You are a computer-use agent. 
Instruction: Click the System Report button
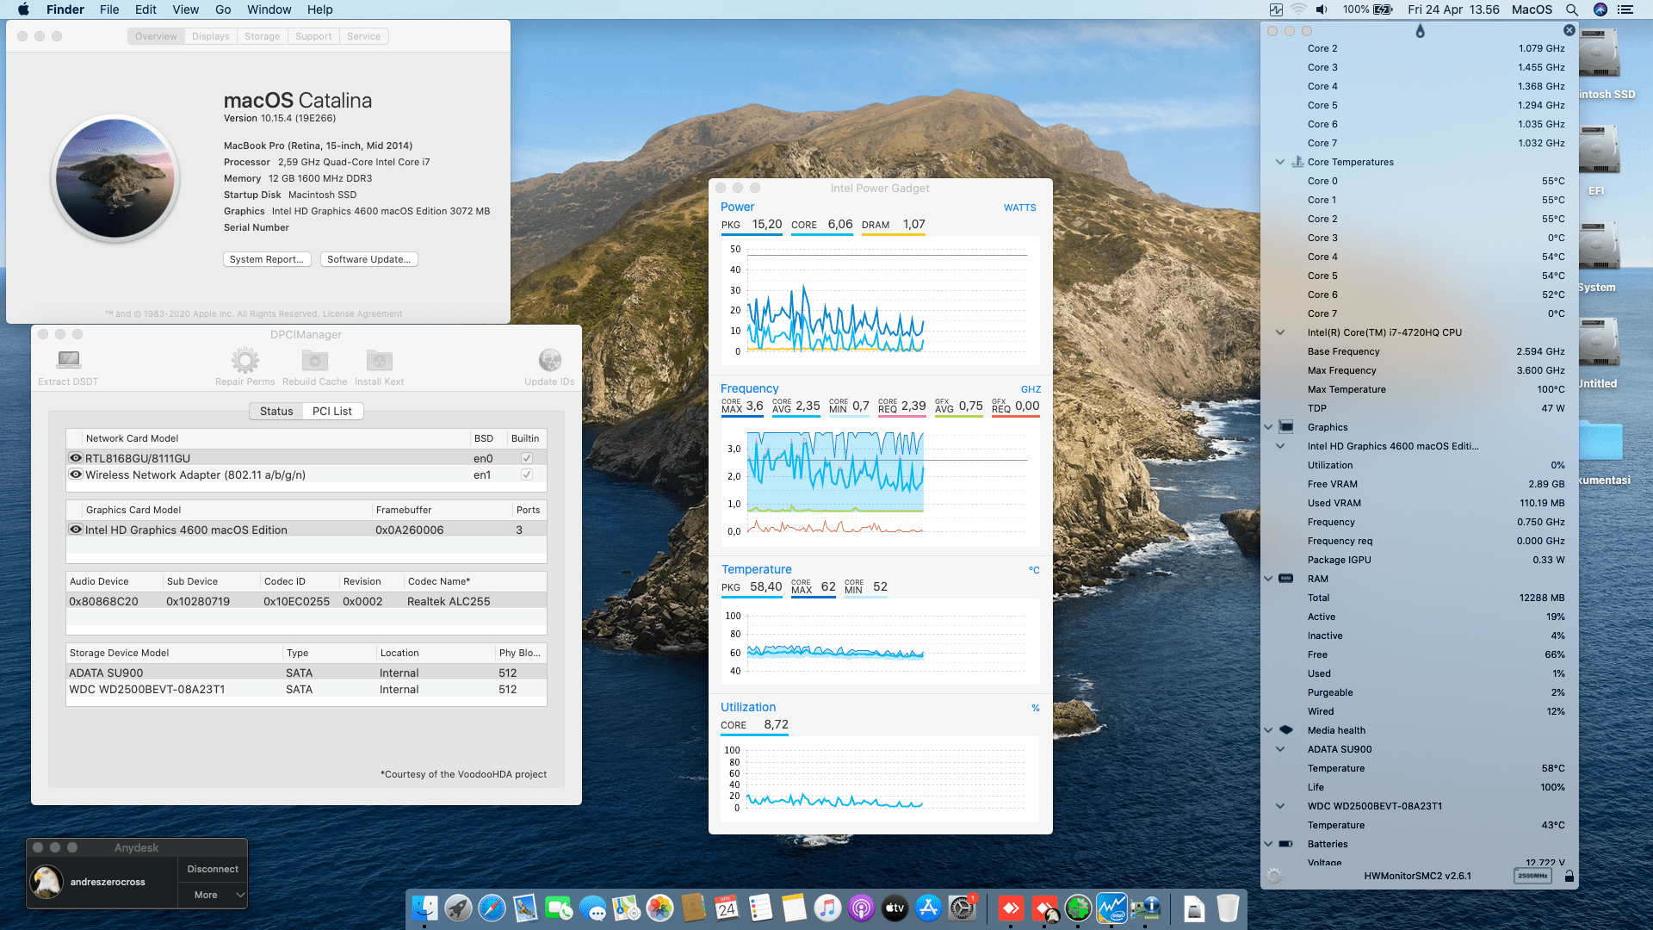[266, 259]
